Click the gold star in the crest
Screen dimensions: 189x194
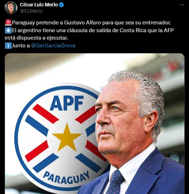click(67, 137)
